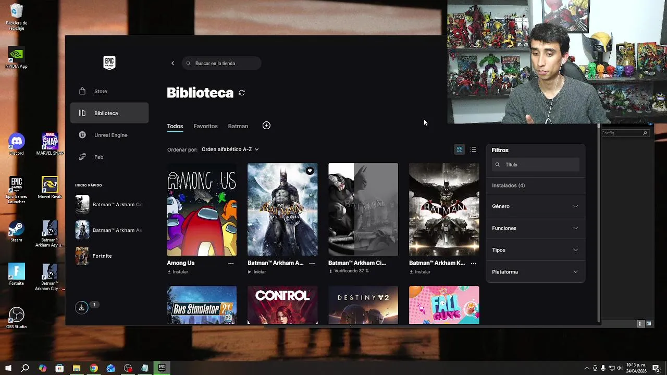Open MARVEL SNAP desktop icon
This screenshot has height=375, width=667.
click(x=50, y=145)
